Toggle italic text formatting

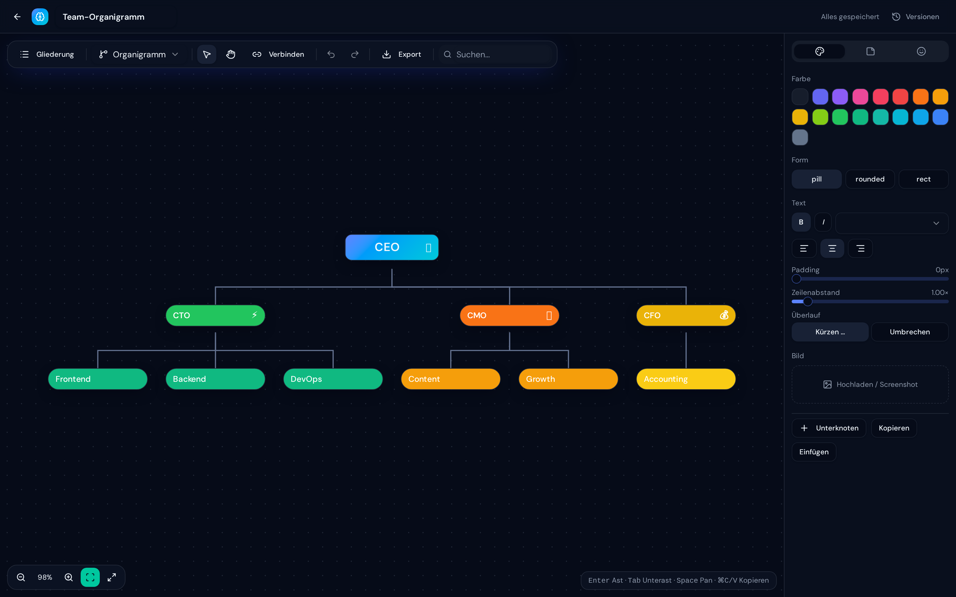tap(823, 222)
